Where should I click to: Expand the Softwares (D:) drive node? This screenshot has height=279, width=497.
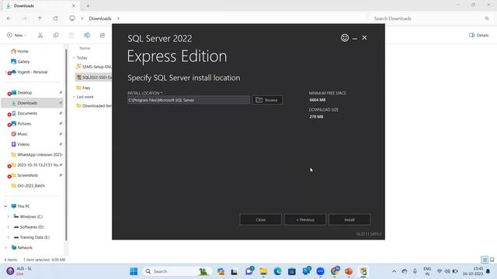9,227
